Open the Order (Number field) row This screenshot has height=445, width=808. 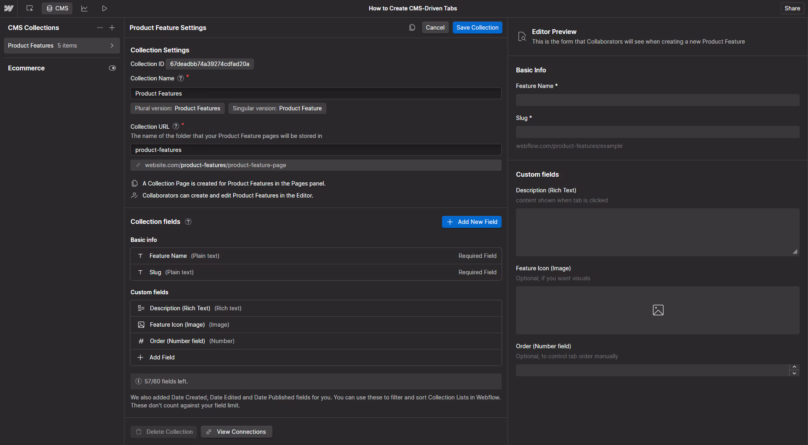(316, 341)
